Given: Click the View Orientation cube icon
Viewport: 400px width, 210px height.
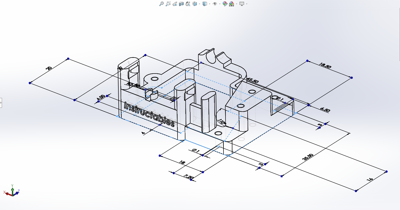Looking at the screenshot, I should (x=195, y=4).
